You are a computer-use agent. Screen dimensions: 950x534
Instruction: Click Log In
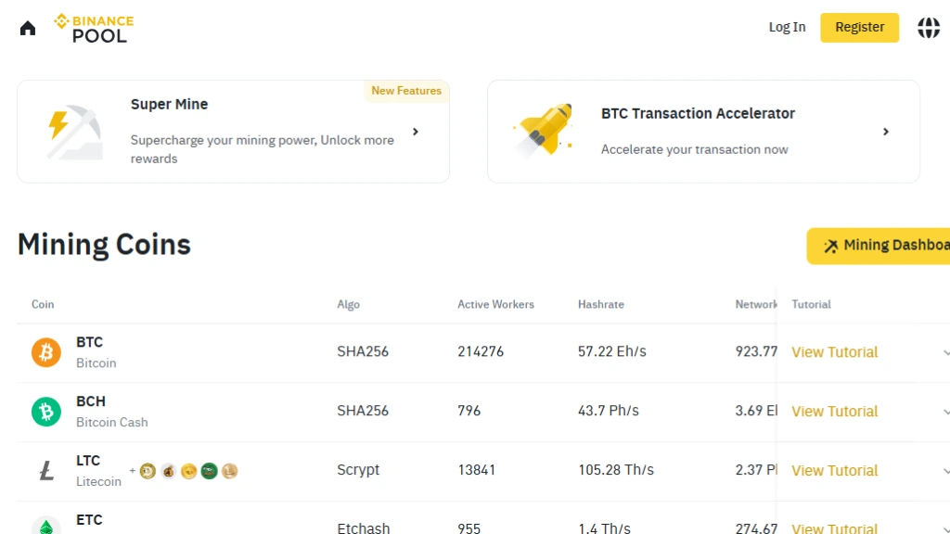[x=787, y=27]
